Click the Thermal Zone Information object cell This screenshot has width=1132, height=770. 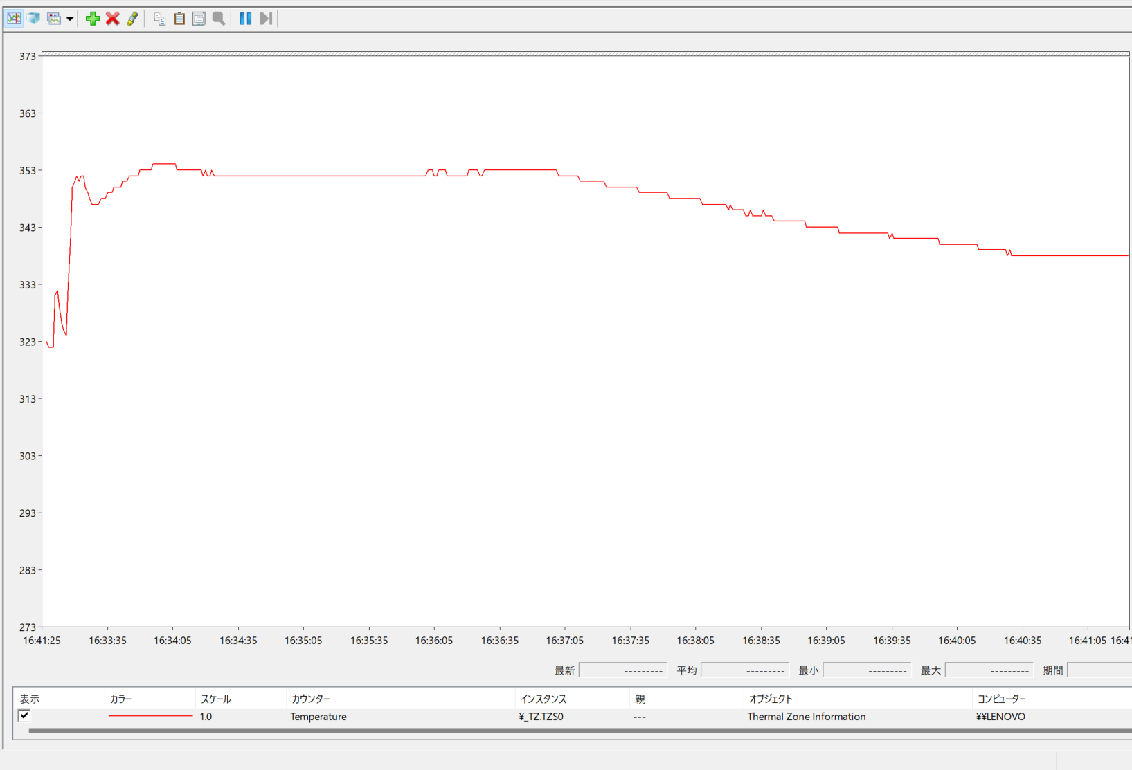(x=807, y=717)
